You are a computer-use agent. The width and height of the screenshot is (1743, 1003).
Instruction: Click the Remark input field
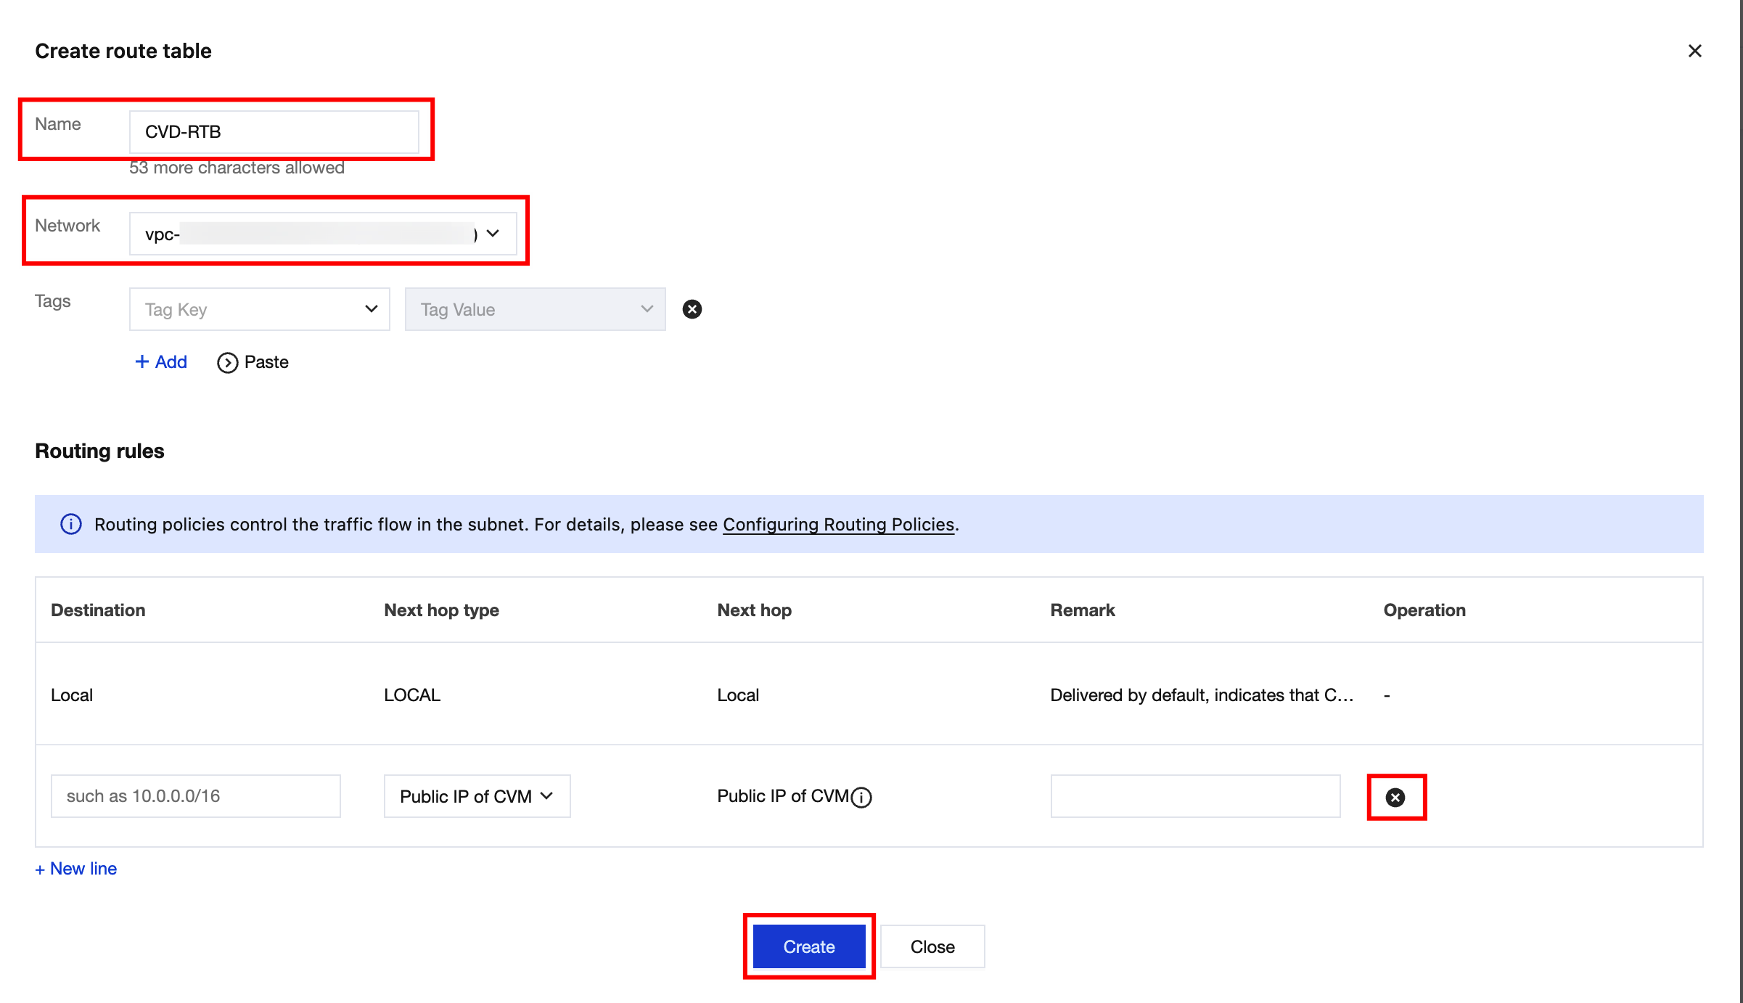[x=1194, y=796]
